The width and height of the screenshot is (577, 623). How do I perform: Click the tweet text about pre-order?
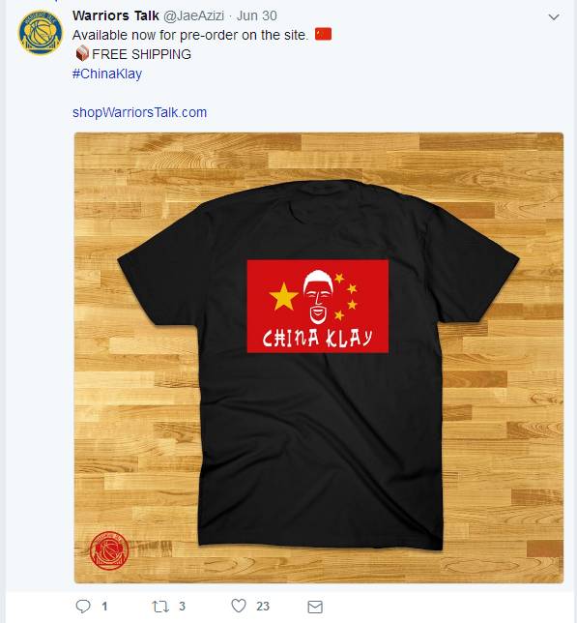[x=190, y=35]
